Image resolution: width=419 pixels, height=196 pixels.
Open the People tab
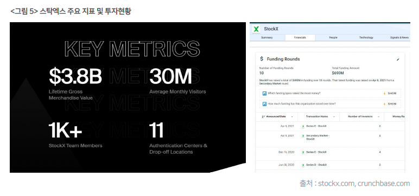pyautogui.click(x=333, y=37)
